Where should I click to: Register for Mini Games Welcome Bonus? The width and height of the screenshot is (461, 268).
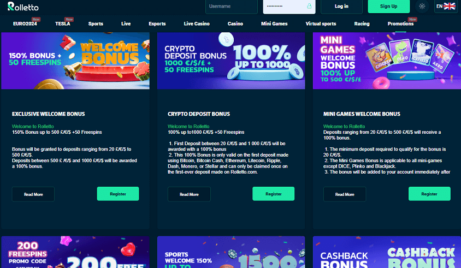[x=429, y=194]
